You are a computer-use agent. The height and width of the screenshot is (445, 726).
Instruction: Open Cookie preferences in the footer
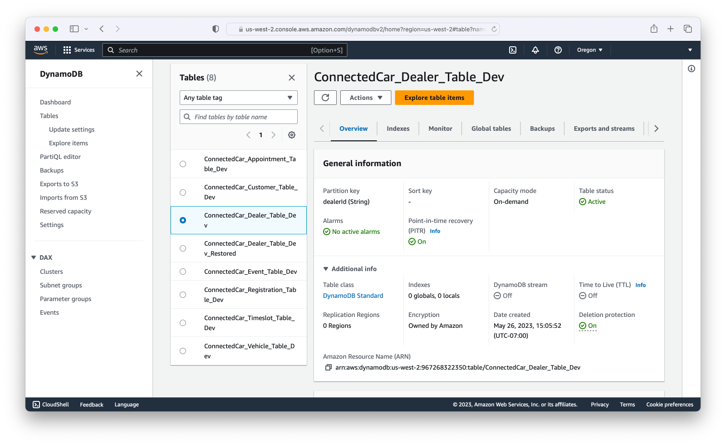[670, 405]
